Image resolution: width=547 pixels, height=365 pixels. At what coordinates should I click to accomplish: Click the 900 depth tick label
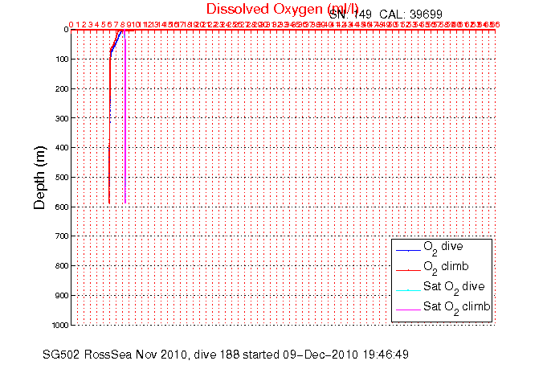click(60, 295)
